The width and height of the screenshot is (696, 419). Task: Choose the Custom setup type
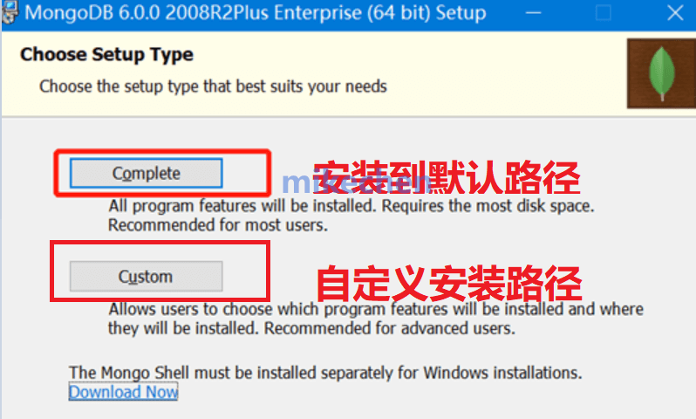tap(146, 277)
